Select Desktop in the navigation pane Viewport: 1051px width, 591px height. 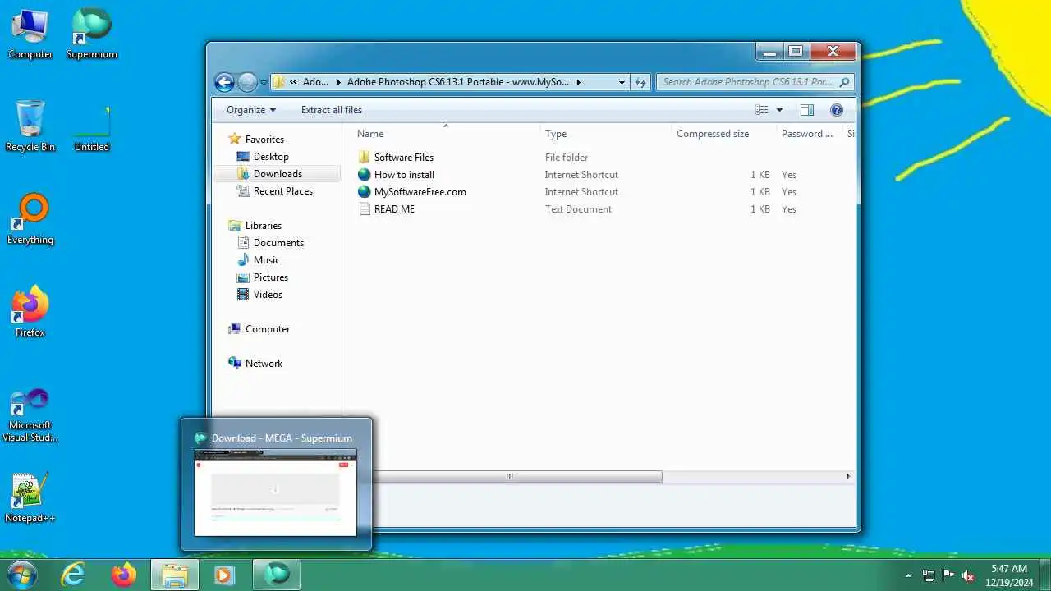(271, 157)
